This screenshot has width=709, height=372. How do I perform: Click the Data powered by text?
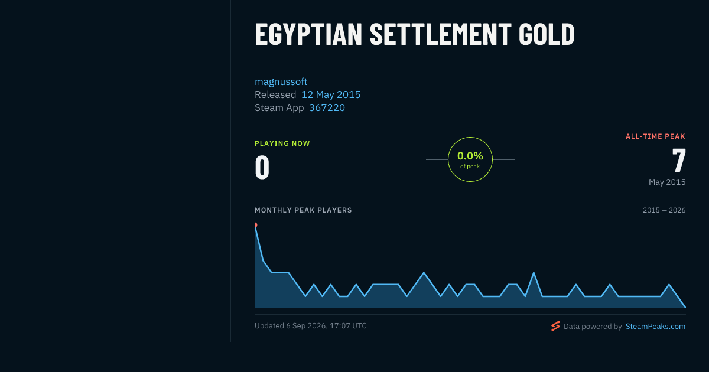click(593, 326)
